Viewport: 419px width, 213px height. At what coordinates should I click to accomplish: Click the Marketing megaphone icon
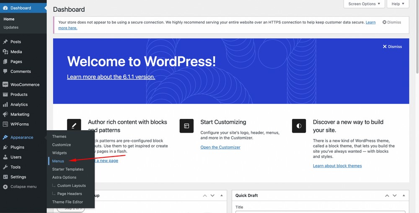pos(5,114)
